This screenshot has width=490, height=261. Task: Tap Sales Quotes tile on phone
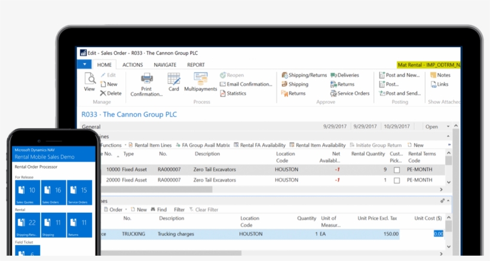(x=27, y=192)
